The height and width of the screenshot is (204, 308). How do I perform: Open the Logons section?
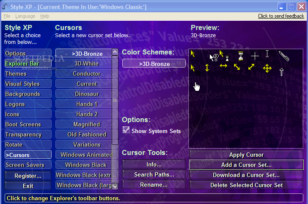pyautogui.click(x=28, y=104)
